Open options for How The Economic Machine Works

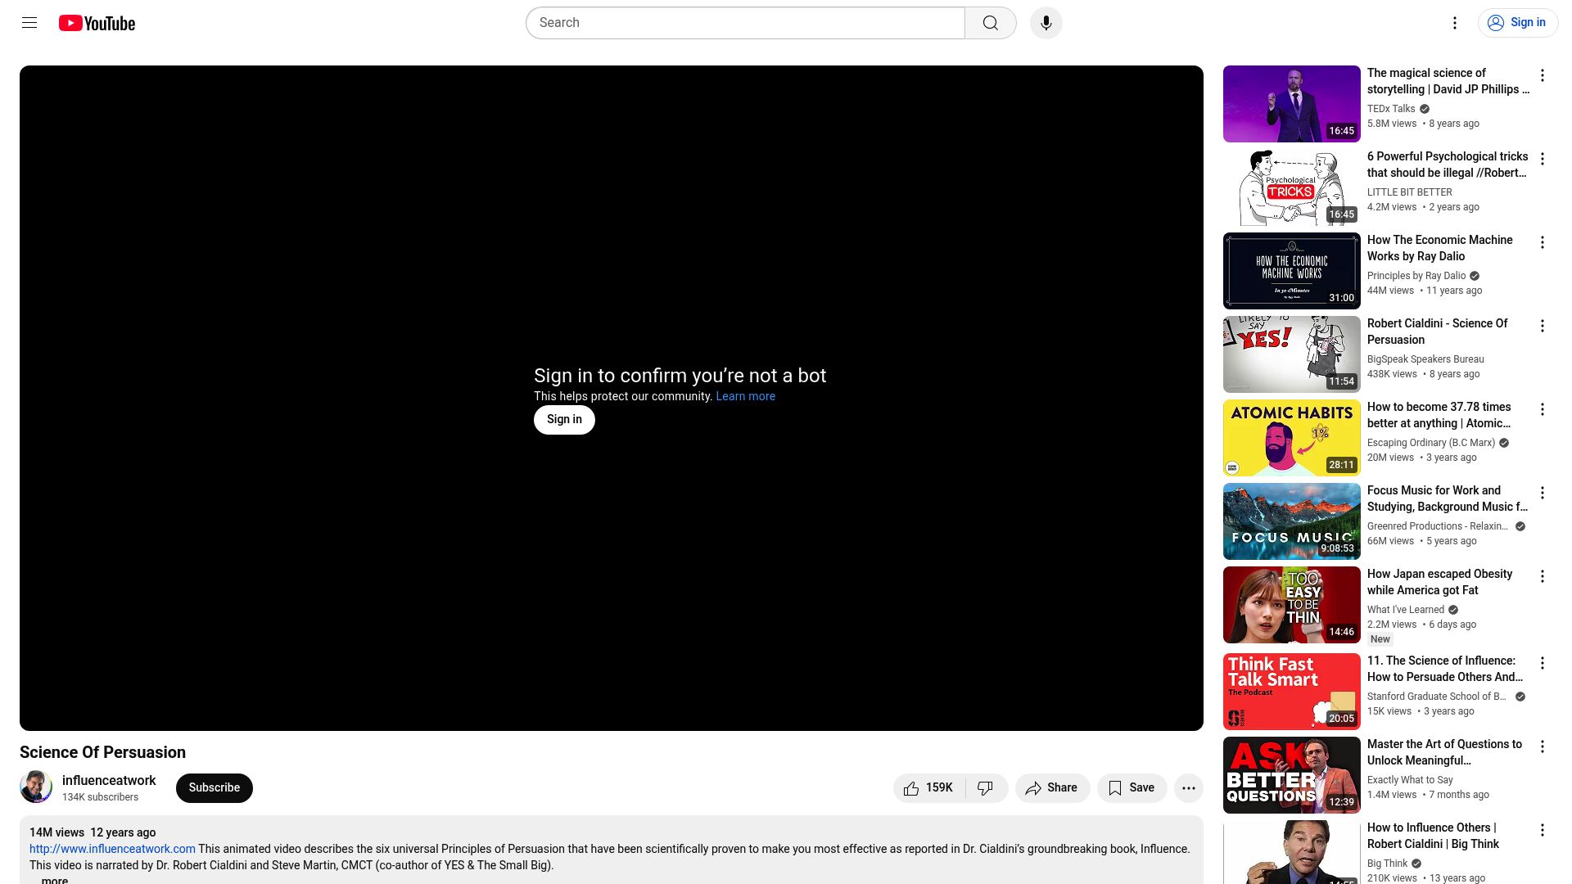pyautogui.click(x=1543, y=243)
